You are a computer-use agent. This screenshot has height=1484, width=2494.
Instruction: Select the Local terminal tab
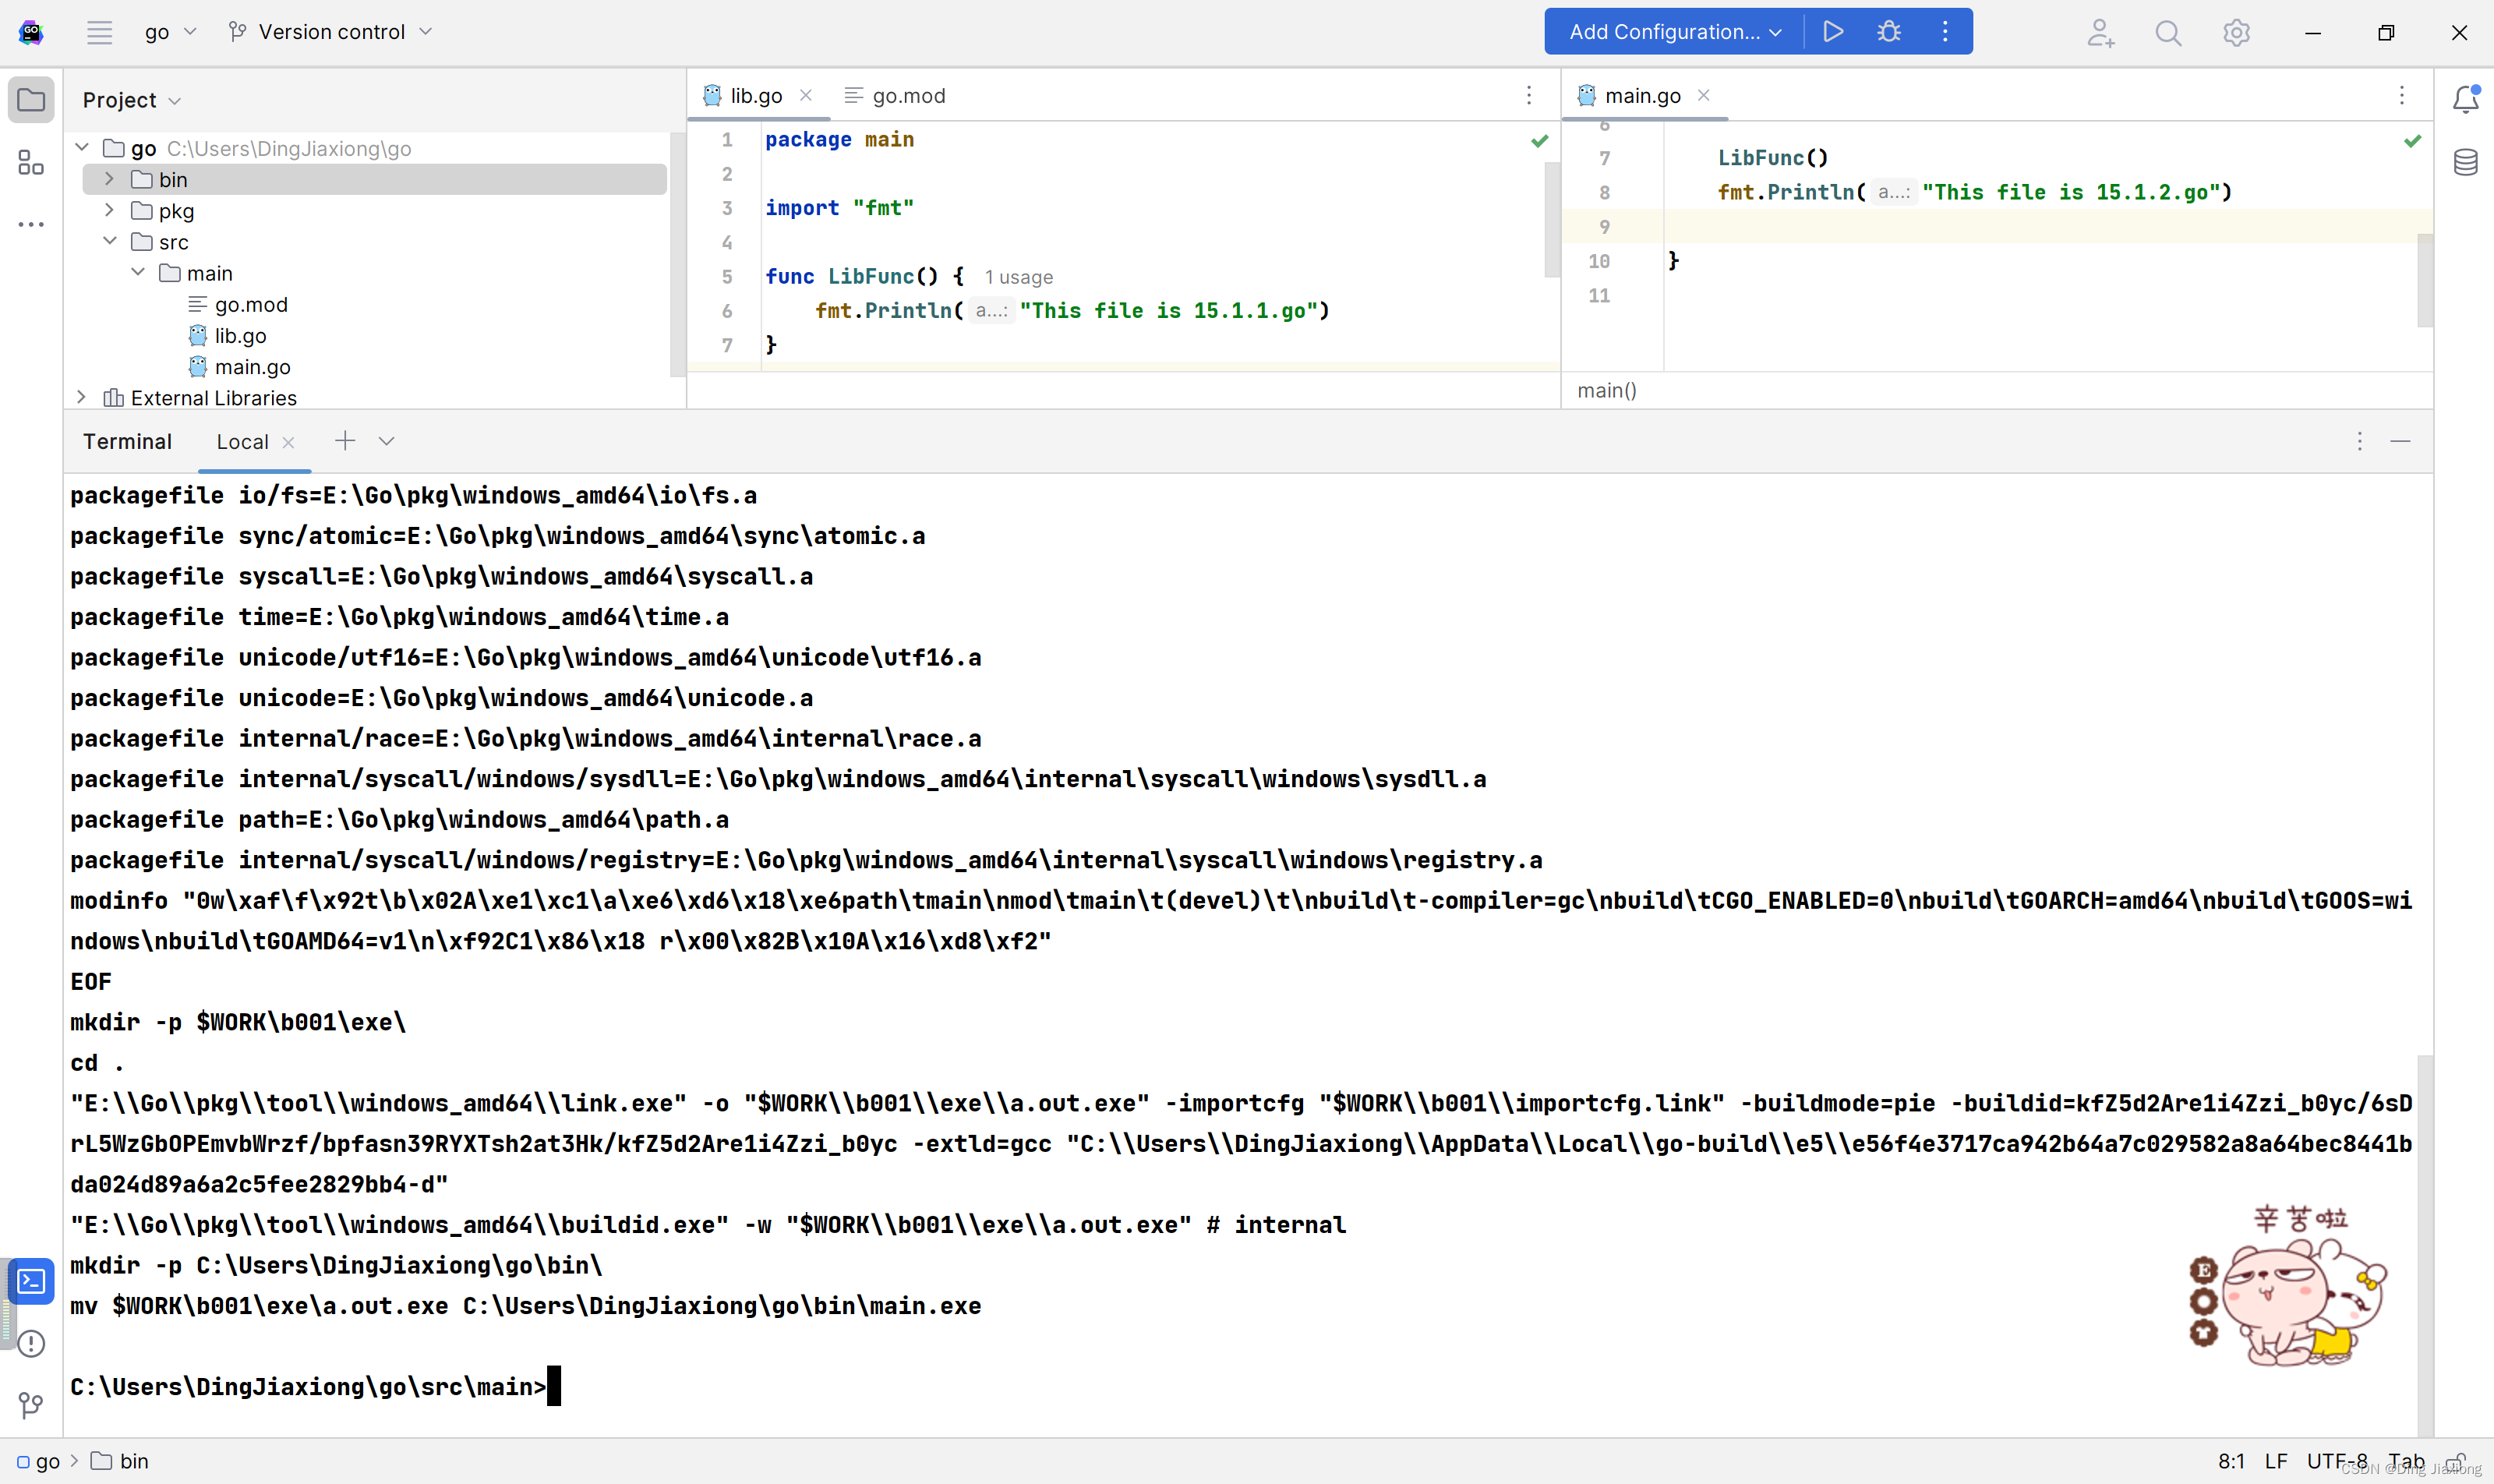click(242, 442)
